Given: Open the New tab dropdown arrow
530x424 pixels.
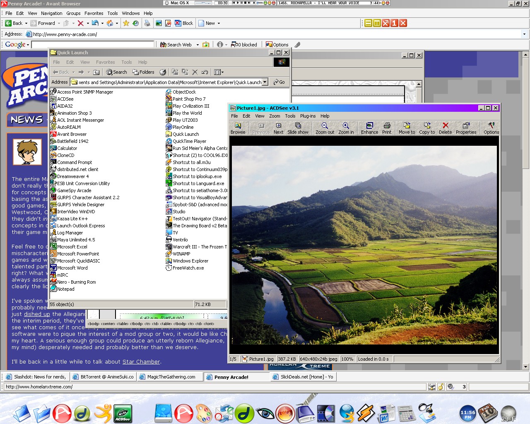Looking at the screenshot, I should [219, 23].
